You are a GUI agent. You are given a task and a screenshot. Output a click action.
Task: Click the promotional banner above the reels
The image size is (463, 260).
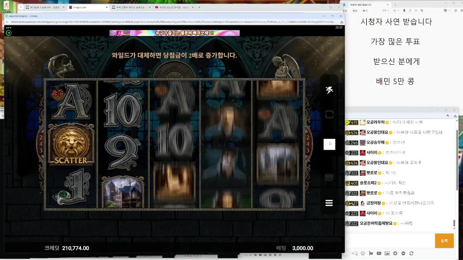[x=174, y=33]
